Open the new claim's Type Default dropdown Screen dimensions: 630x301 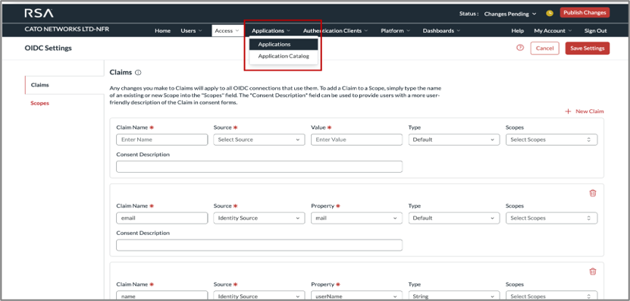point(454,140)
